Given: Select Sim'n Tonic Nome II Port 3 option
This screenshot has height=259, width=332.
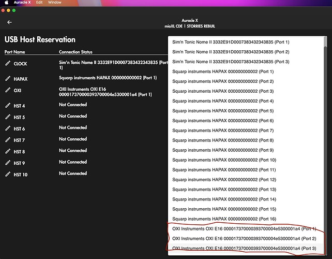Looking at the screenshot, I should point(246,62).
